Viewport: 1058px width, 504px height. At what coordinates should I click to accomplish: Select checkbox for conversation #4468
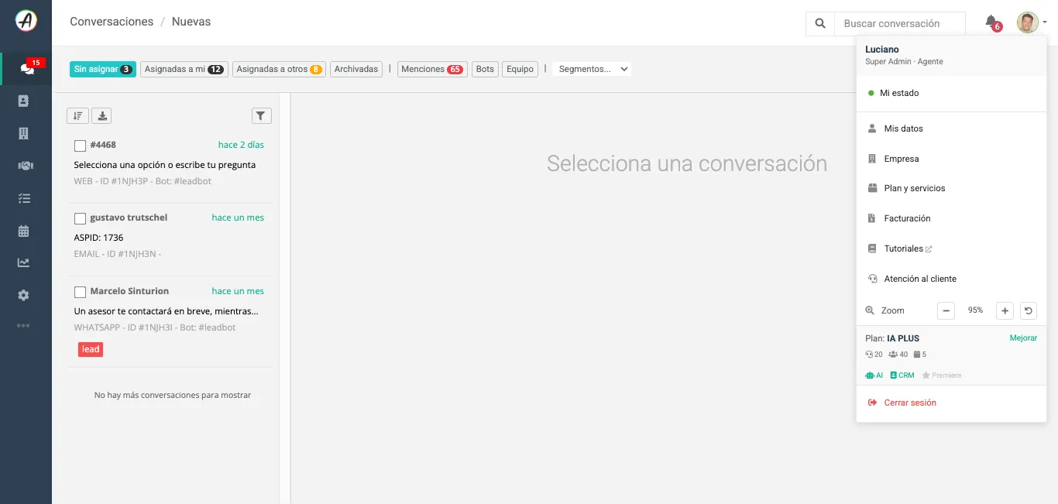[80, 146]
